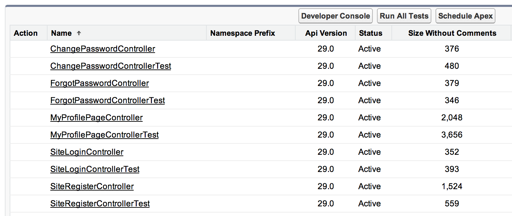View SiteRegisterControllerTest class
512x216 pixels.
point(100,204)
